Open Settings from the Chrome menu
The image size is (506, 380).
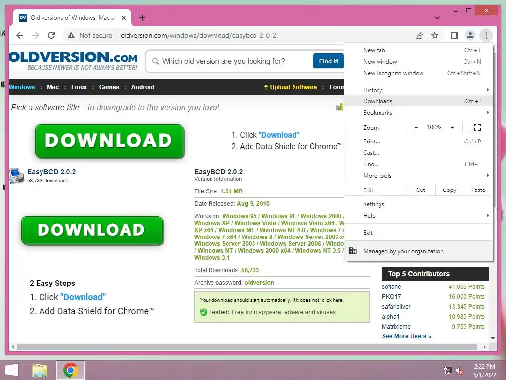418,204
